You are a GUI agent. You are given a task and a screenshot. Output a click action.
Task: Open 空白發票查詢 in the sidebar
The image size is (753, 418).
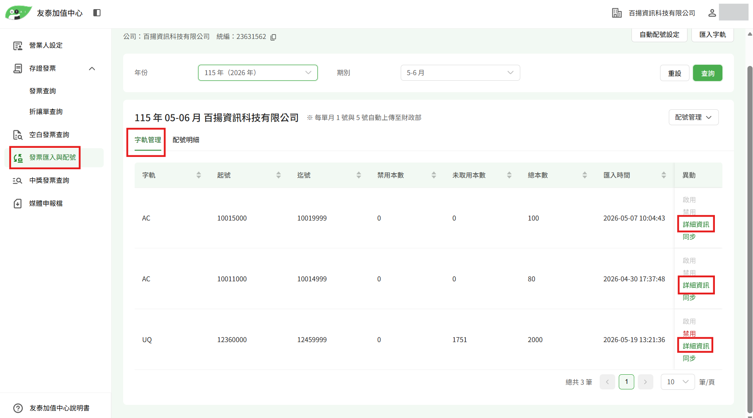(49, 135)
